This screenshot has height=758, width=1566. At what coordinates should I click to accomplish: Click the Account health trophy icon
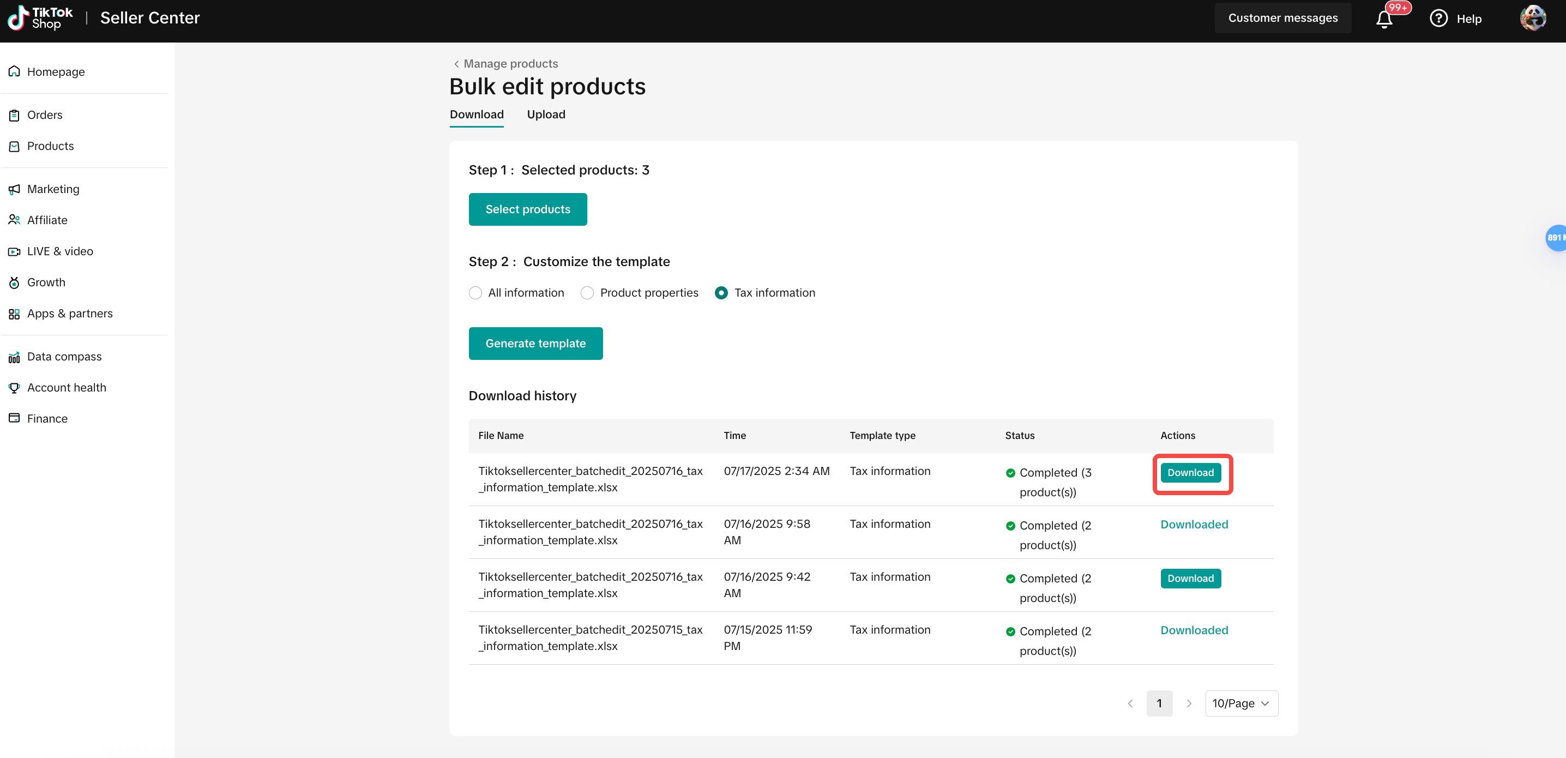[x=14, y=388]
